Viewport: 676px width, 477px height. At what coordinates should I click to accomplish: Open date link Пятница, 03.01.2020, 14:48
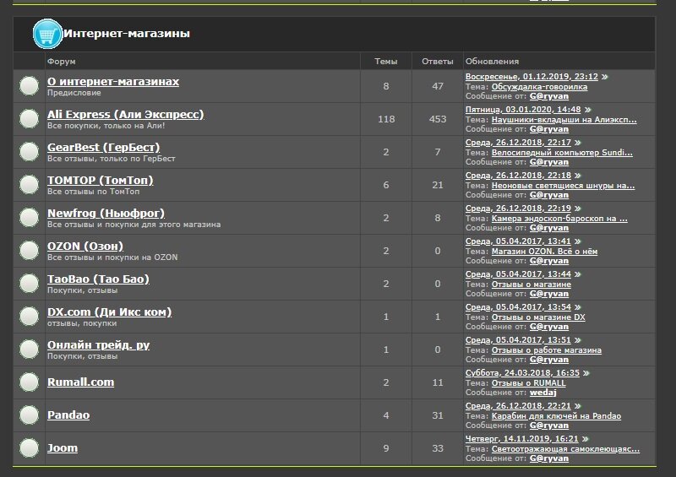(x=523, y=110)
